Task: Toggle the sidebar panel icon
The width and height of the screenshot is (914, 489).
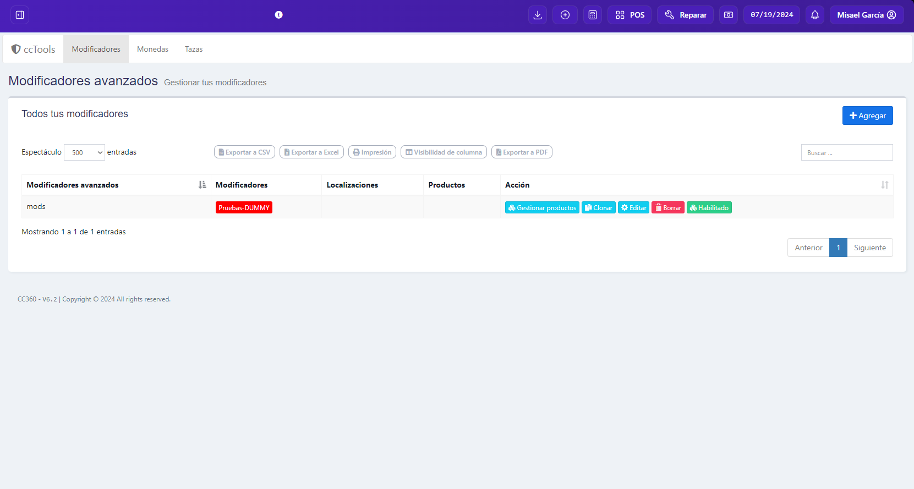Action: pyautogui.click(x=20, y=15)
